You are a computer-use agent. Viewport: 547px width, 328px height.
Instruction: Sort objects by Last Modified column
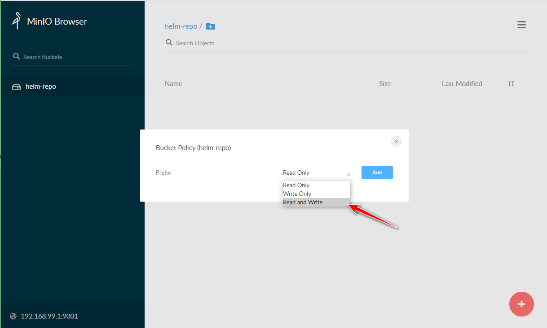[x=462, y=84]
